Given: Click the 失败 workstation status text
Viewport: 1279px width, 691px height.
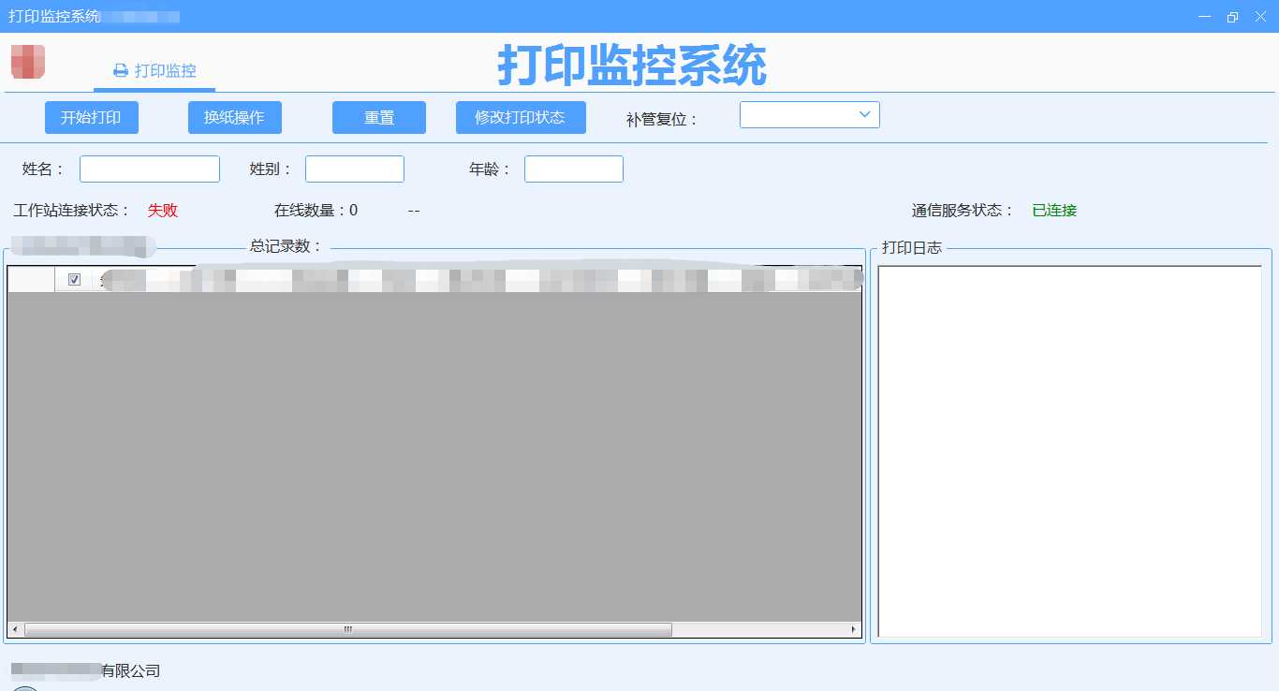Looking at the screenshot, I should coord(163,211).
